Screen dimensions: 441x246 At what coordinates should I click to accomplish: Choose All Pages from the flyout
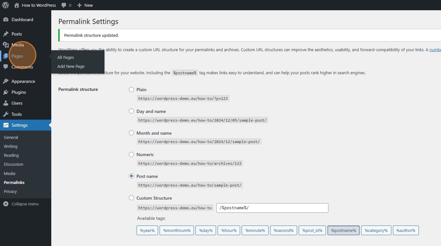point(65,57)
